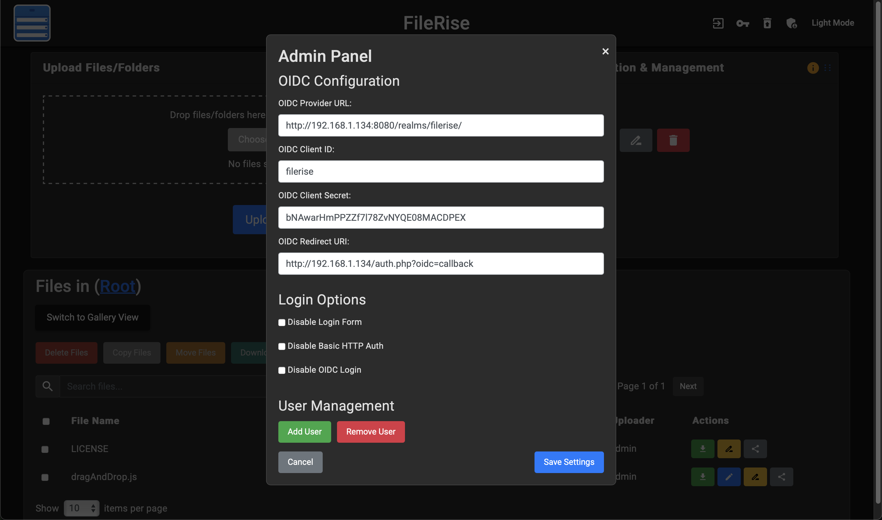Click share icon for LICENSE file
The height and width of the screenshot is (520, 882).
(x=755, y=449)
